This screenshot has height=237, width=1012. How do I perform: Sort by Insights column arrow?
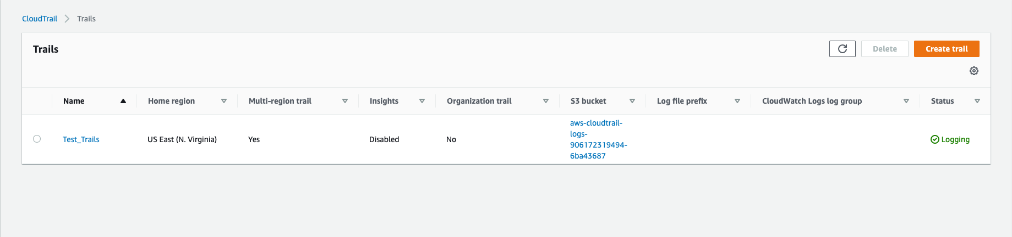tap(422, 101)
